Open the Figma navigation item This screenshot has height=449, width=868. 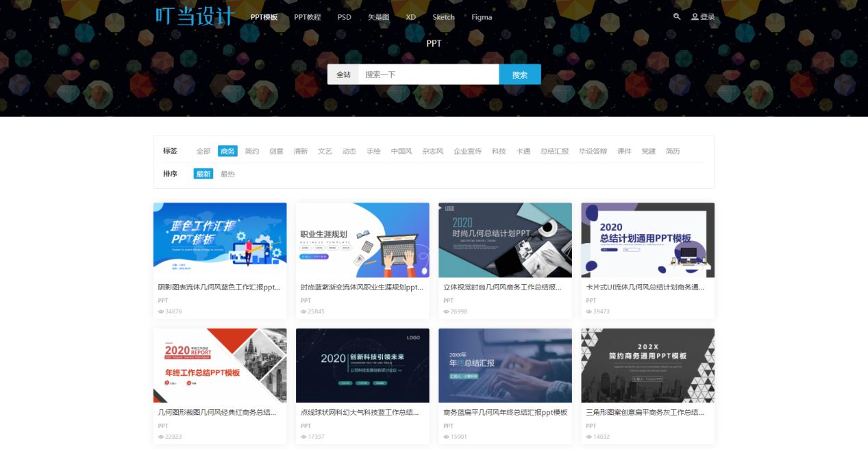[x=481, y=16]
